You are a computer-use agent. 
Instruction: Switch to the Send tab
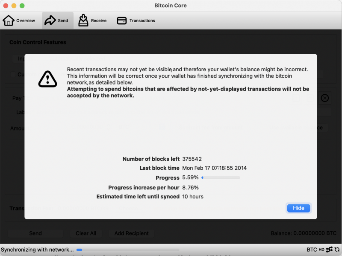click(58, 20)
